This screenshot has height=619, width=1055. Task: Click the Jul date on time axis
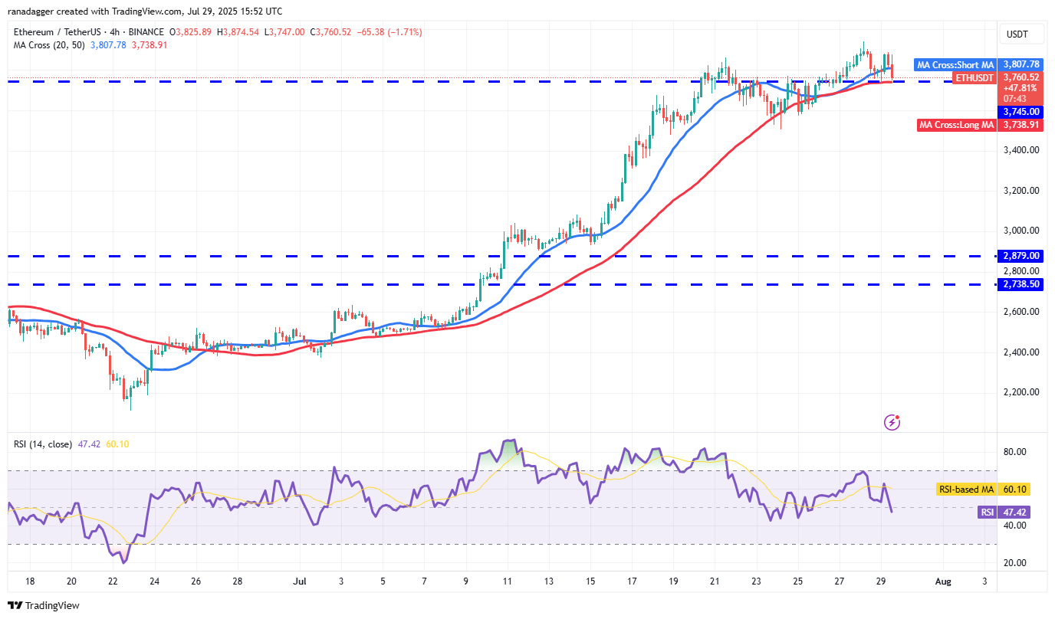point(297,581)
